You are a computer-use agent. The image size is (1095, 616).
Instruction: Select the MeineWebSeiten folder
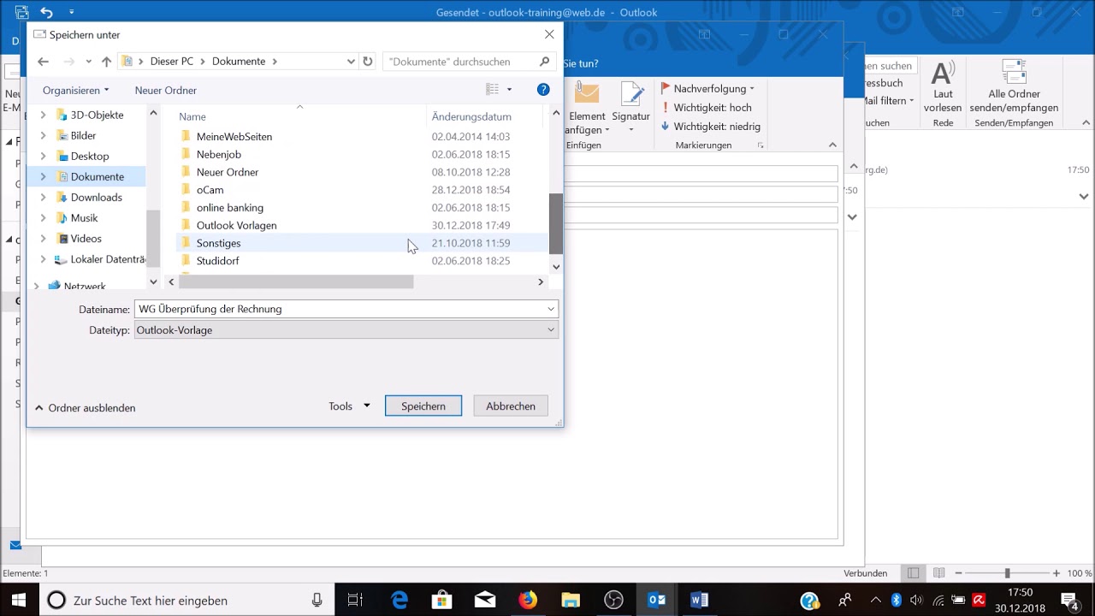[234, 136]
